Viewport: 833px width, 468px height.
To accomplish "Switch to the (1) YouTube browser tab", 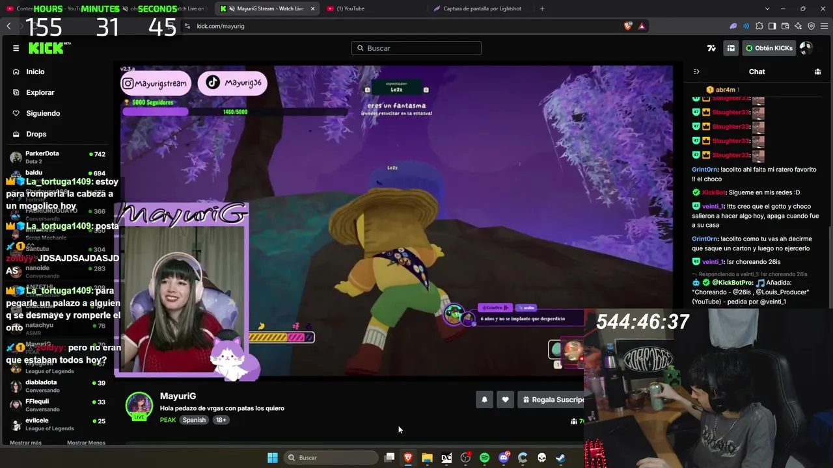I will [350, 8].
